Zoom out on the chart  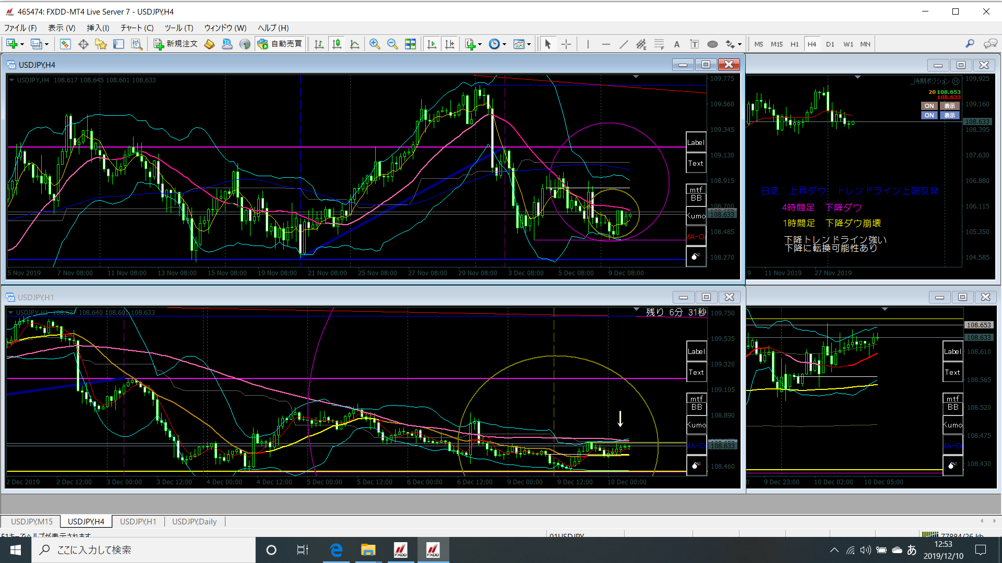[392, 44]
